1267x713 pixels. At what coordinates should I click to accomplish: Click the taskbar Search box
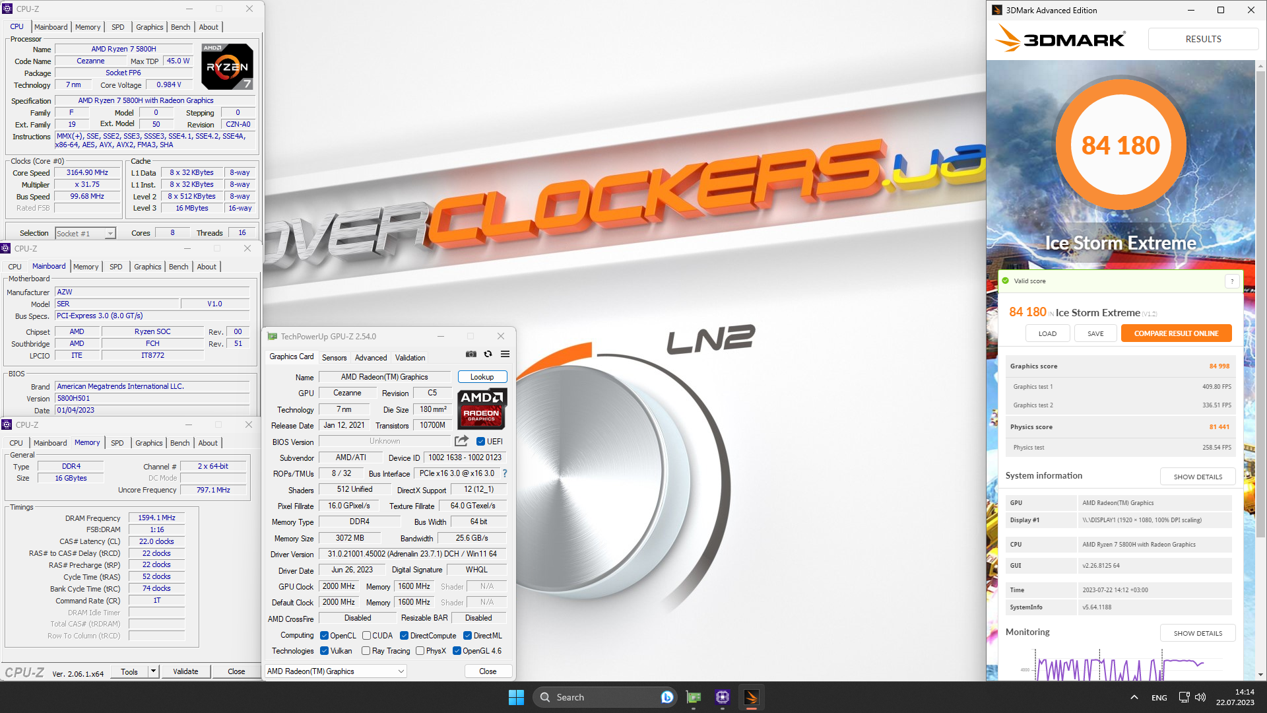604,697
